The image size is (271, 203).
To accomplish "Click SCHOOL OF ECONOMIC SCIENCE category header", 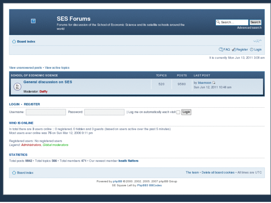I will tap(34, 76).
